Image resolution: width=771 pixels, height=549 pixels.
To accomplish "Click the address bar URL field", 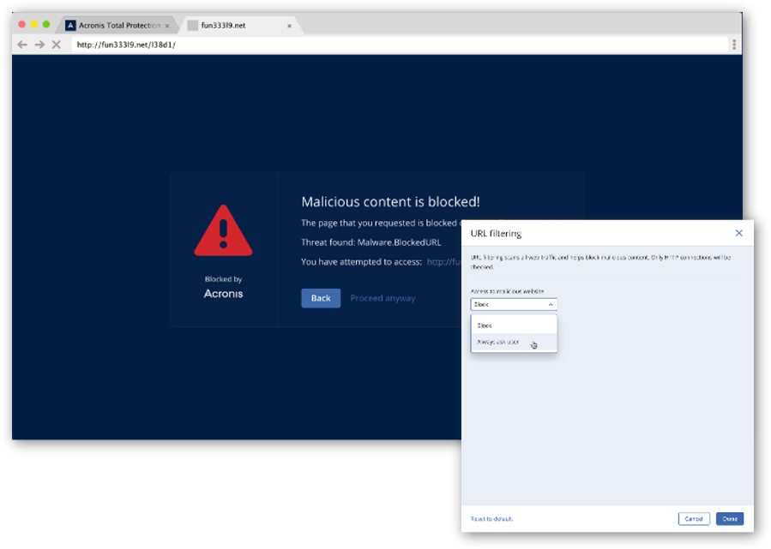I will point(400,45).
